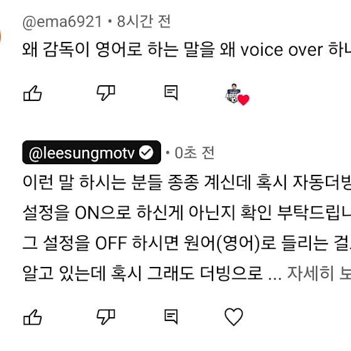
Task: Reply to the @leesungmotv comment
Action: pos(171,317)
